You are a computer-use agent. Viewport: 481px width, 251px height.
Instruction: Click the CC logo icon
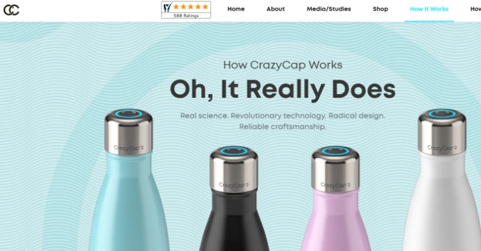pyautogui.click(x=11, y=10)
